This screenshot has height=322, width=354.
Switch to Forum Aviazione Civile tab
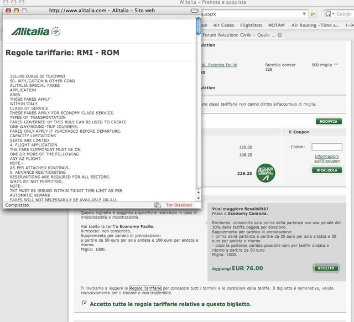(239, 35)
